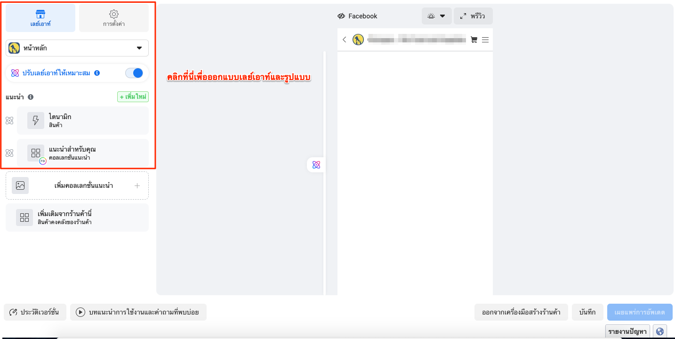
Task: Click grid icon of เพิ่มเติมจากร้านค้านี้
Action: point(24,218)
